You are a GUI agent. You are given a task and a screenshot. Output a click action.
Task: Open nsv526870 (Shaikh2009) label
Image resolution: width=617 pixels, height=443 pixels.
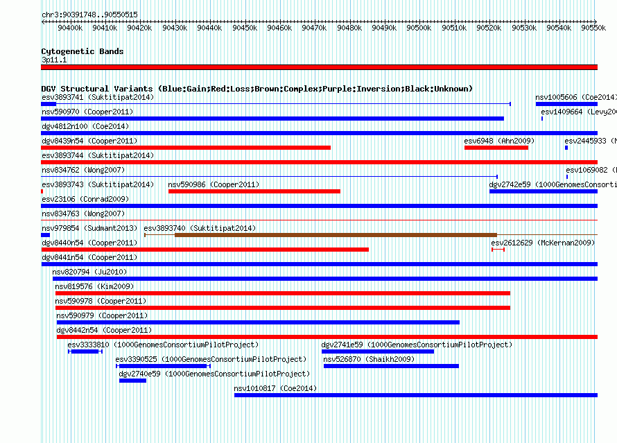point(369,359)
